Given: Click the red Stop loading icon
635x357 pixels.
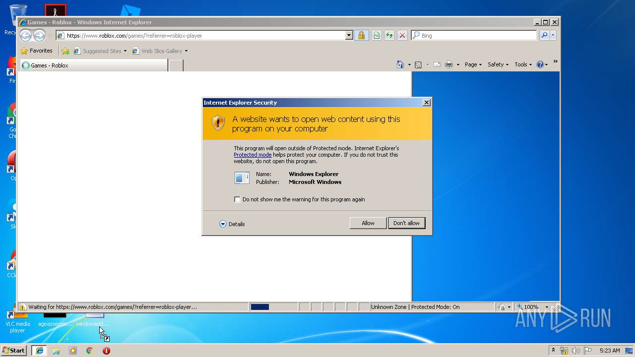Looking at the screenshot, I should point(402,35).
